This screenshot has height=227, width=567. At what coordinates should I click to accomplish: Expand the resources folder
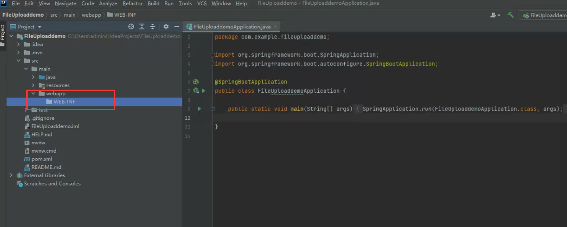pyautogui.click(x=33, y=85)
